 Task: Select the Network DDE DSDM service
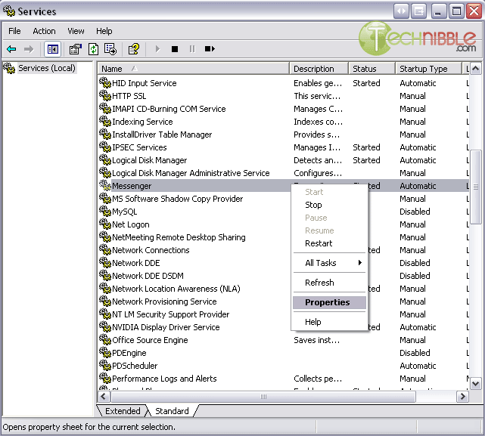[x=148, y=276]
